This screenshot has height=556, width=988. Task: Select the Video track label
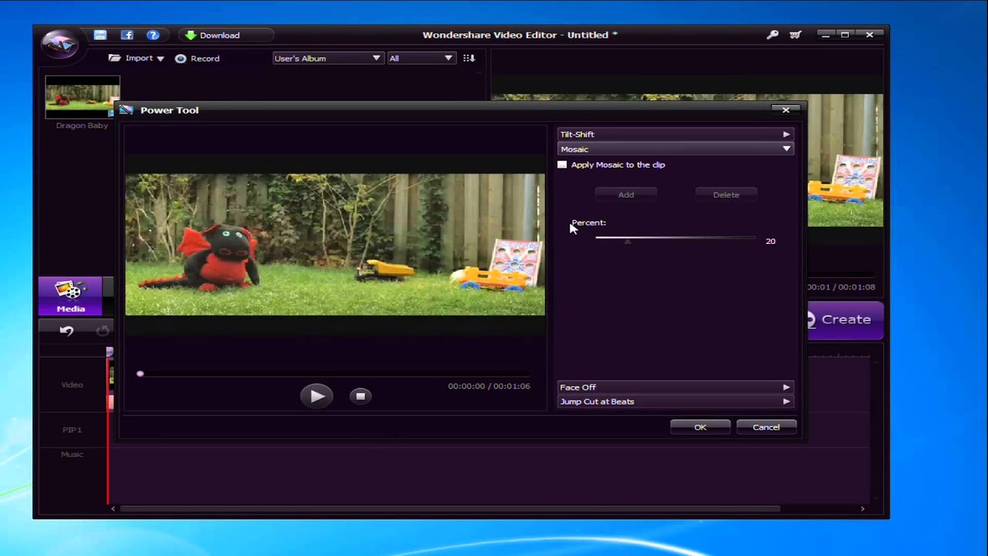(72, 385)
